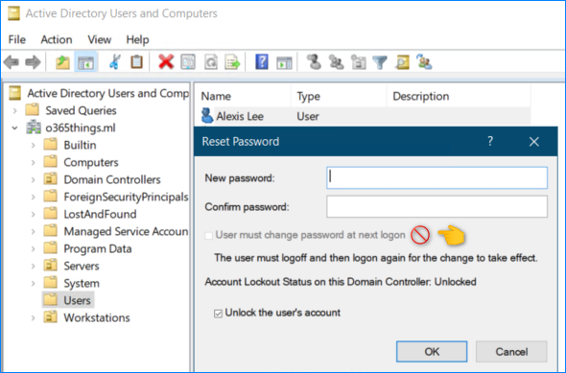566x373 pixels.
Task: Select Program Data in the tree
Action: [x=98, y=249]
